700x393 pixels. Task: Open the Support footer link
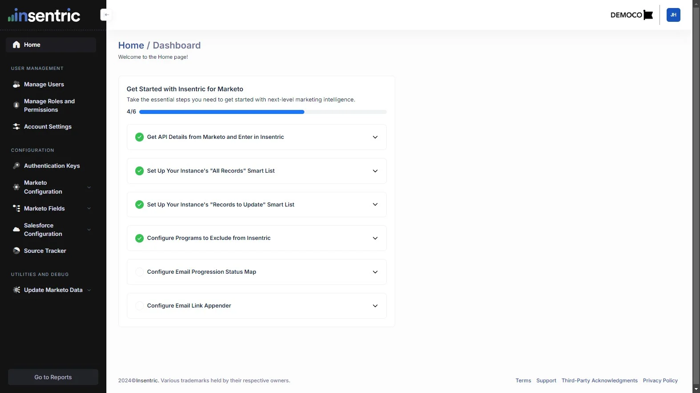[x=546, y=381]
